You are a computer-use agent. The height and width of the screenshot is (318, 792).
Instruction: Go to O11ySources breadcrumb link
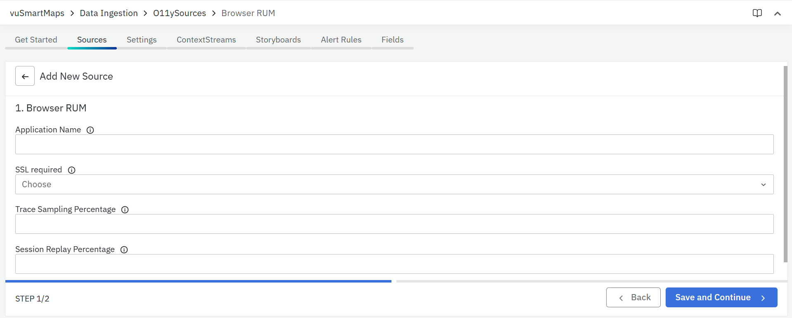[179, 13]
